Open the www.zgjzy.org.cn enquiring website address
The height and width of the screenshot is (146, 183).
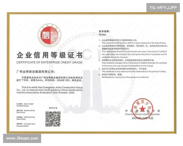tap(30, 124)
